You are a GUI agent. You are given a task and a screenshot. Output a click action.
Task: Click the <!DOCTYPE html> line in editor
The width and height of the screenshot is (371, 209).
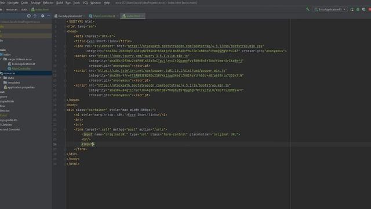(x=81, y=21)
